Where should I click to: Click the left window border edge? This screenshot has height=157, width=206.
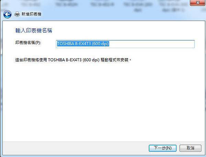click(1, 86)
